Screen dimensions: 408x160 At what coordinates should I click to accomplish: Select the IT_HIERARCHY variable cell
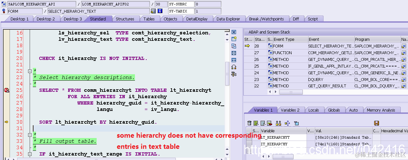point(283,144)
